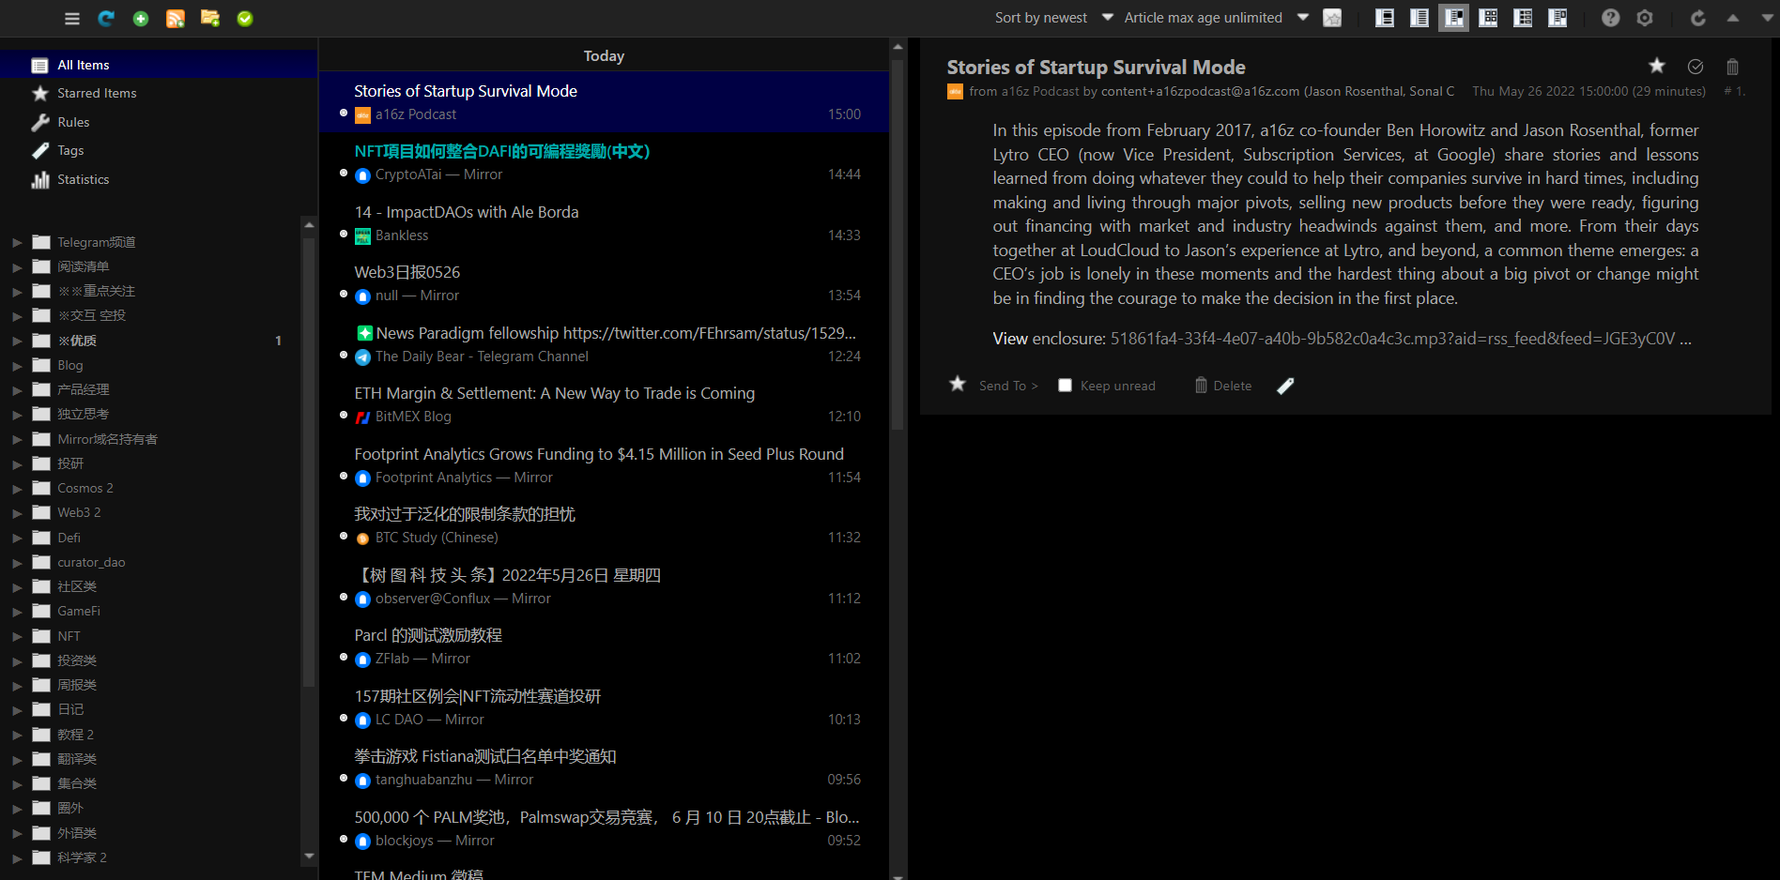Create a new folder with folder-plus icon
The image size is (1780, 880).
[210, 19]
